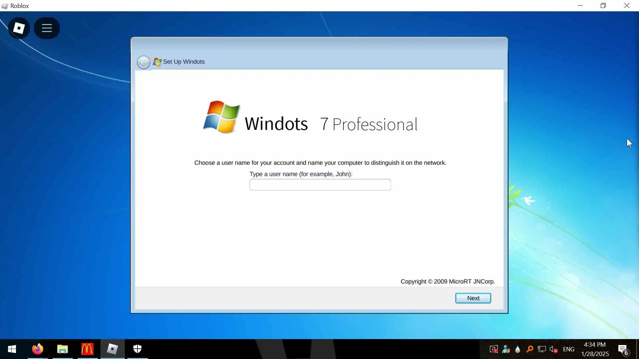Launch the McDonald's taskbar app
Image resolution: width=639 pixels, height=359 pixels.
(88, 349)
